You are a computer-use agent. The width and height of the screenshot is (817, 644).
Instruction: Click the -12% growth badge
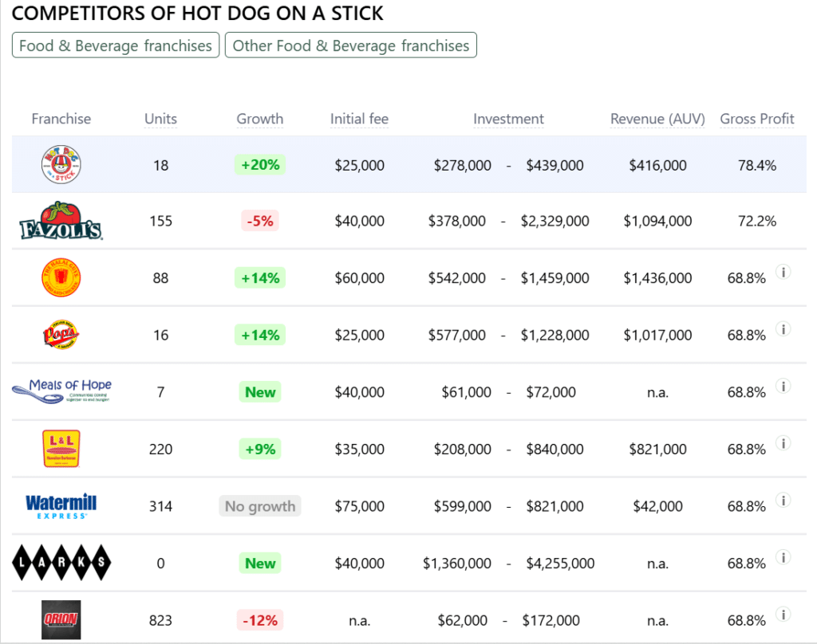(x=260, y=620)
